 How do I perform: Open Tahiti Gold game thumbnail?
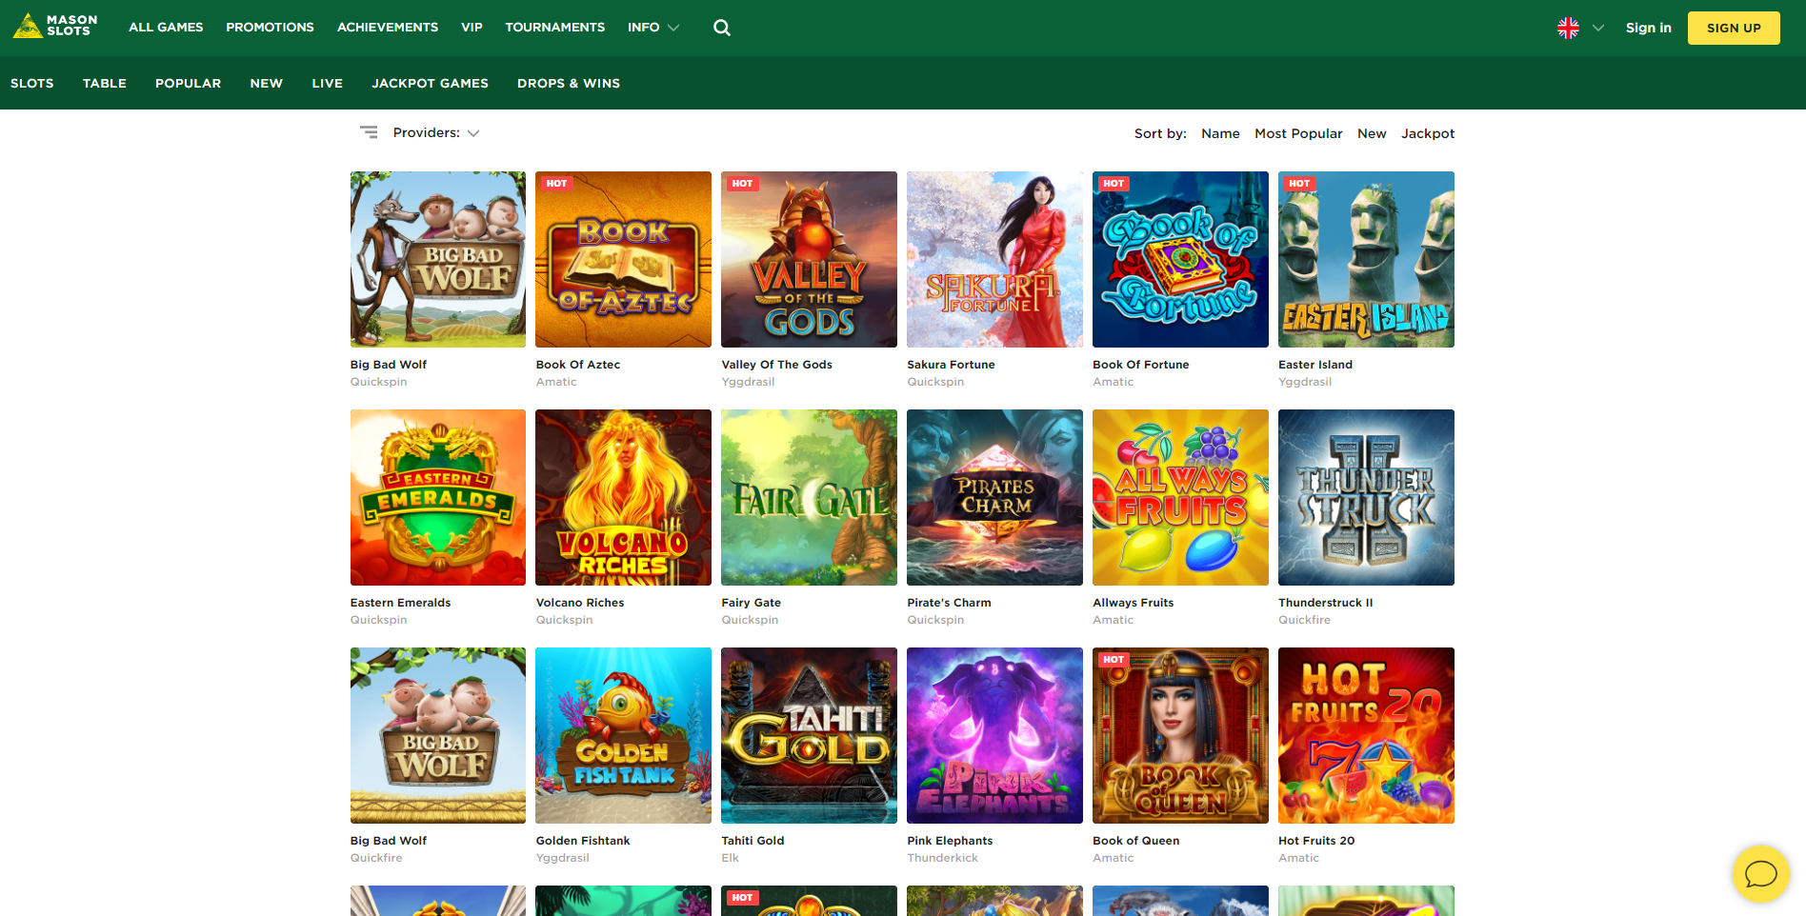tap(810, 735)
